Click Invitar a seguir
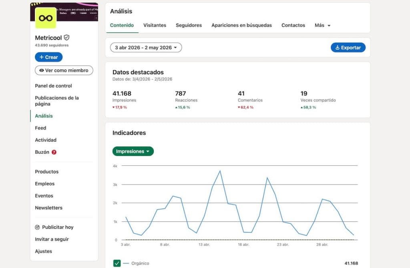The width and height of the screenshot is (410, 268). click(x=52, y=239)
